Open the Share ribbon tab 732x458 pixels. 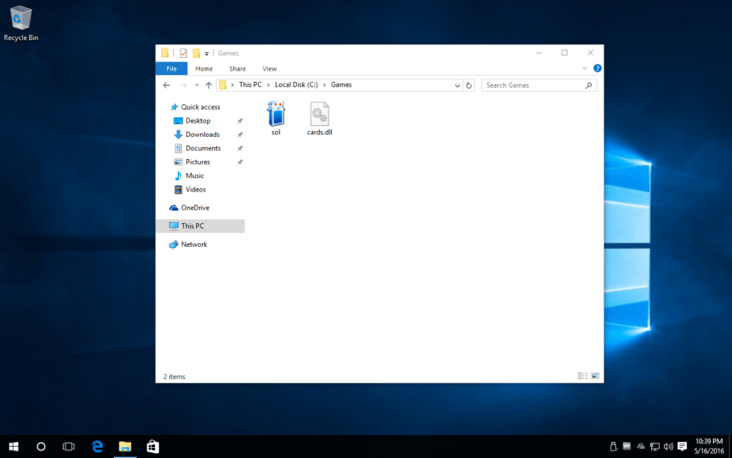pyautogui.click(x=237, y=69)
